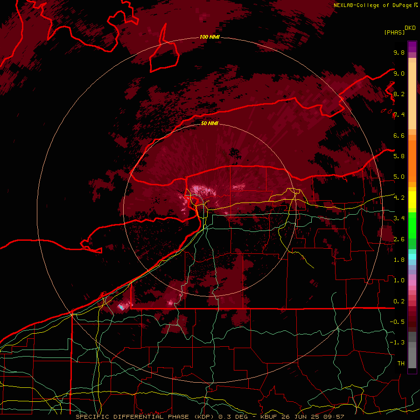Click the 100 NMI range ring label

[210, 37]
